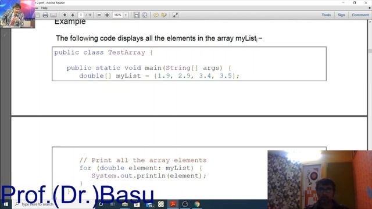Open the Help menu
The height and width of the screenshot is (209, 372).
pyautogui.click(x=44, y=8)
